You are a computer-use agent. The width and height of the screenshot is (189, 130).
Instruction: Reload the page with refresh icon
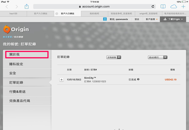(x=153, y=6)
